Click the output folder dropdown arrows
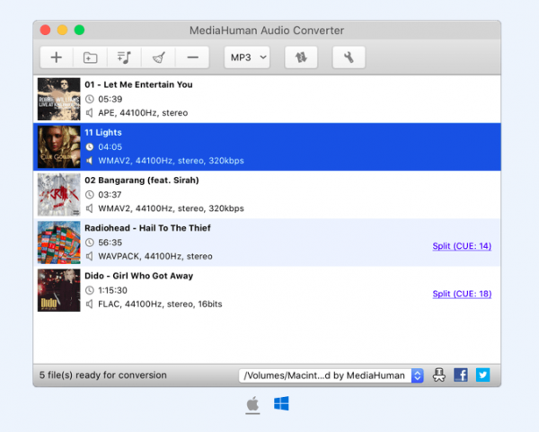The image size is (539, 432). (418, 375)
